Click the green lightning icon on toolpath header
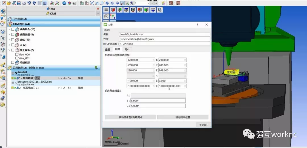 point(96,68)
